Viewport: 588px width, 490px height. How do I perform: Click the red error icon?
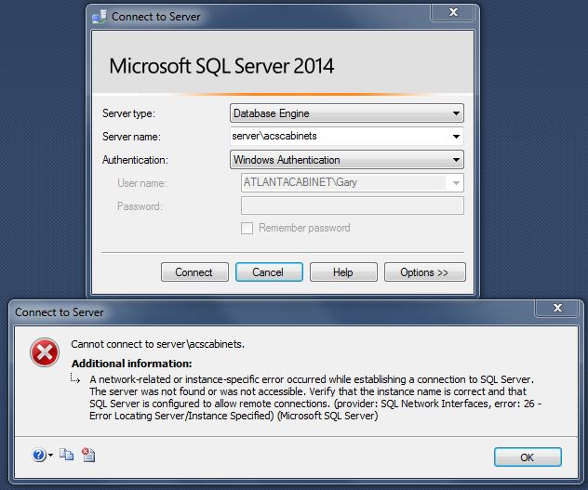[45, 352]
